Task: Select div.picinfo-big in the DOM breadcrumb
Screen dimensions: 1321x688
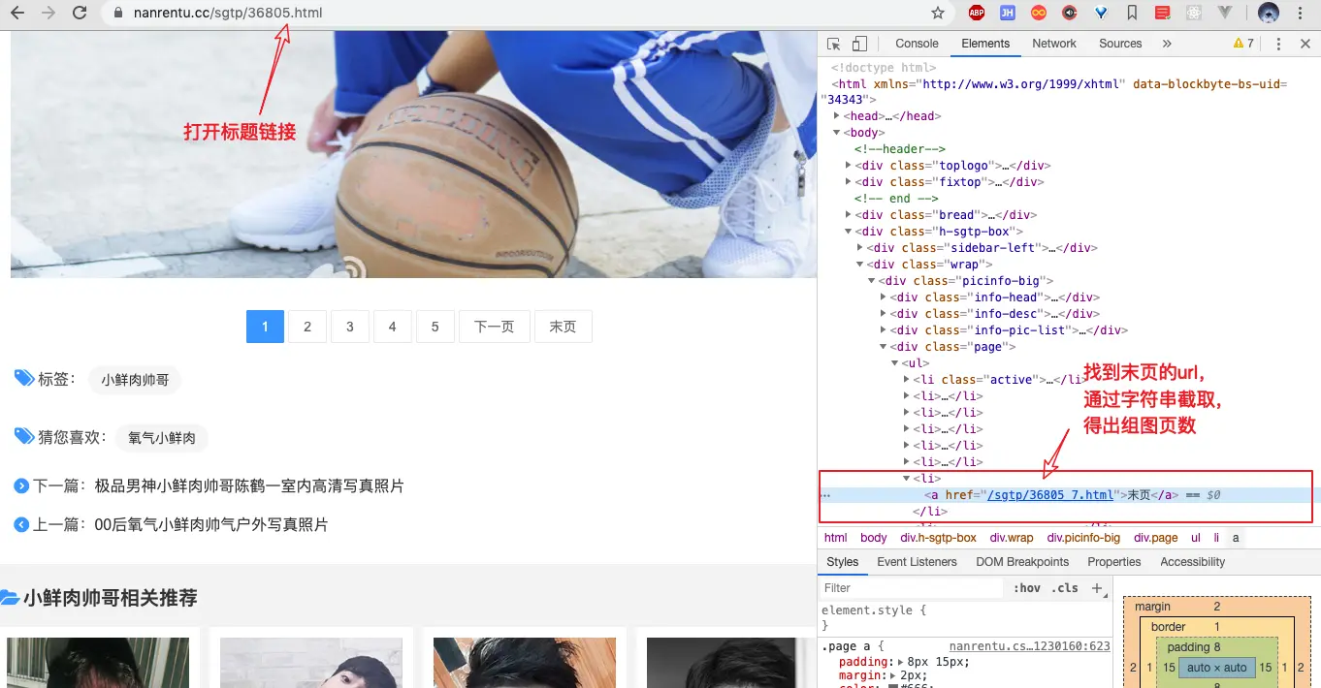Action: pyautogui.click(x=1083, y=538)
